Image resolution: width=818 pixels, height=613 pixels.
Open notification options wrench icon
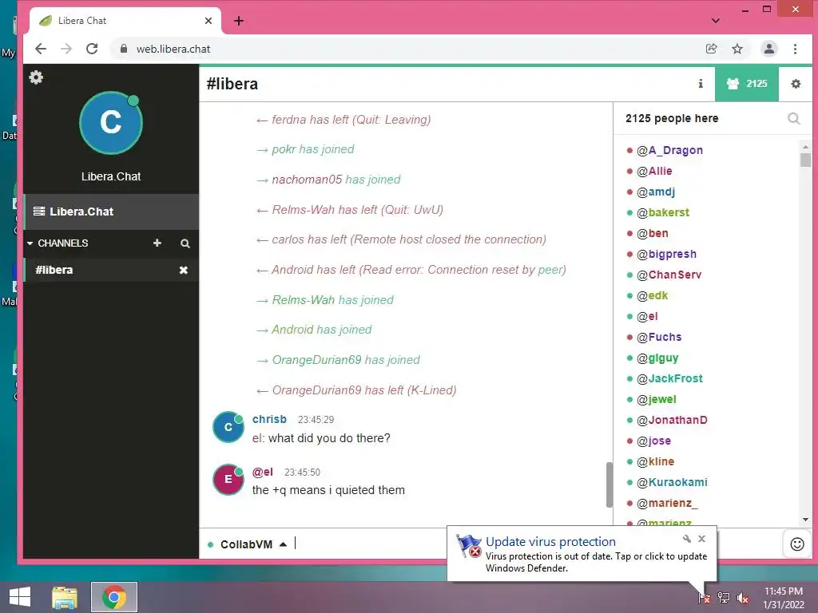pos(686,539)
